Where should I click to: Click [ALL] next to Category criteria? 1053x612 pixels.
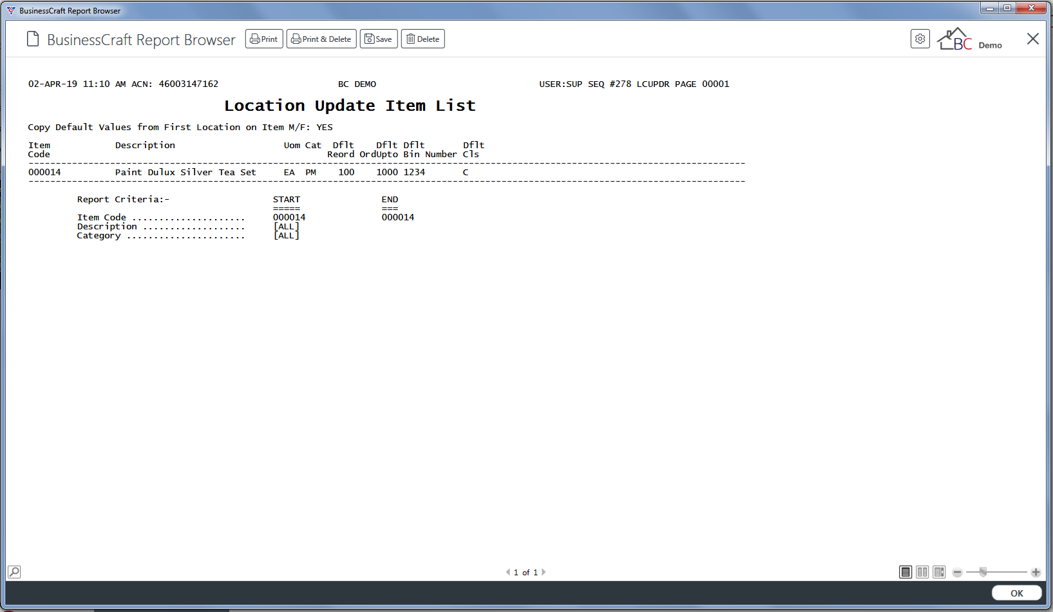point(287,235)
